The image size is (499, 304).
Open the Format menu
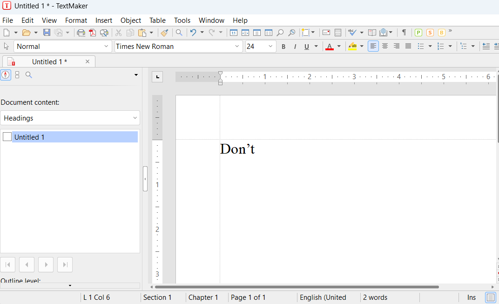(x=76, y=20)
